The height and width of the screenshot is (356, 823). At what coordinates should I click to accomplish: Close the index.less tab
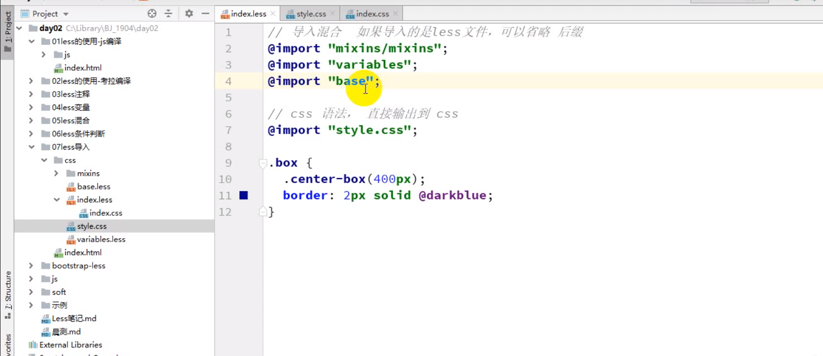point(273,14)
